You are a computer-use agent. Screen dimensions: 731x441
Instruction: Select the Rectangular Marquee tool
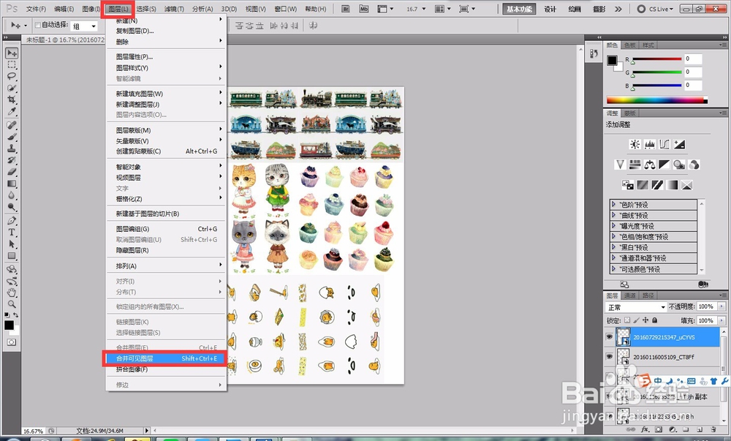pos(12,65)
